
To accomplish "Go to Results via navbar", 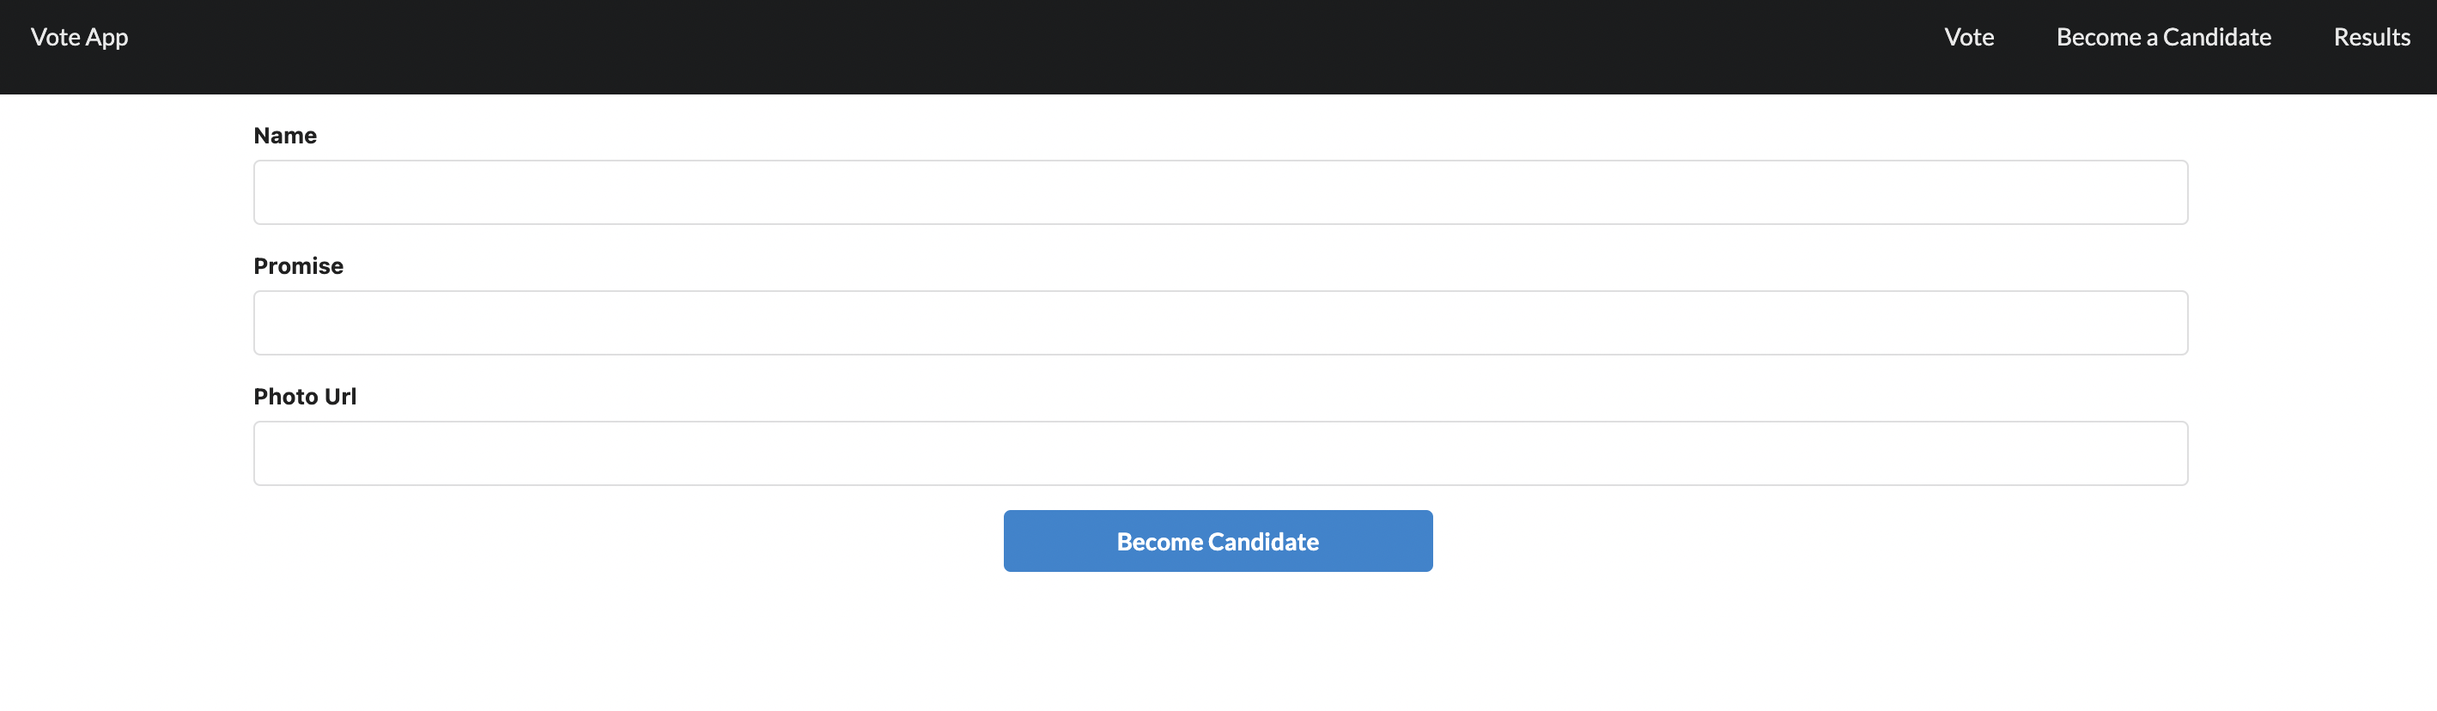I will click(2372, 37).
